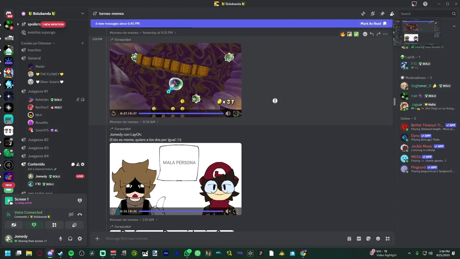The height and width of the screenshot is (259, 460).
Task: Open chat icon for Contenido channel
Action: 73,164
